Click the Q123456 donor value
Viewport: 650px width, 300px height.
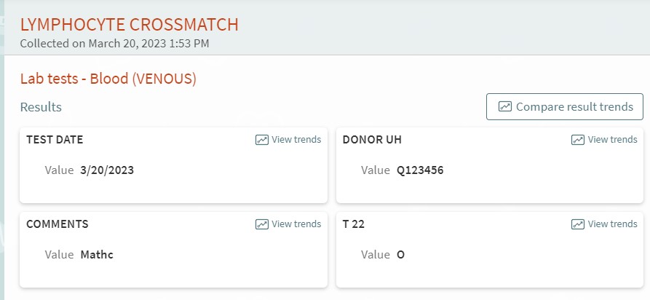point(420,170)
